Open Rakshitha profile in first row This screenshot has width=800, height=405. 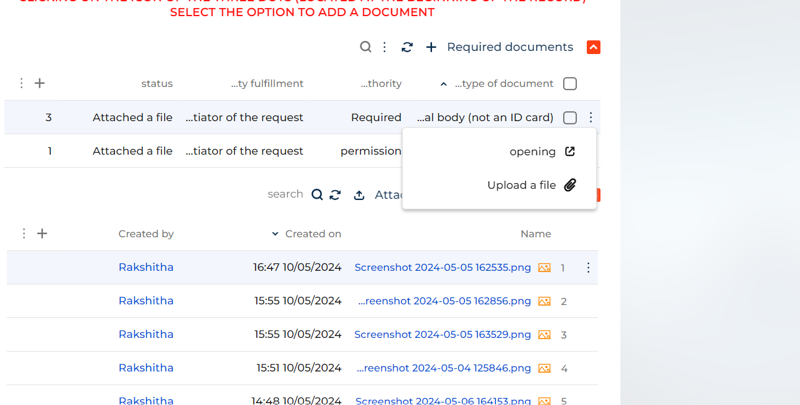(146, 267)
